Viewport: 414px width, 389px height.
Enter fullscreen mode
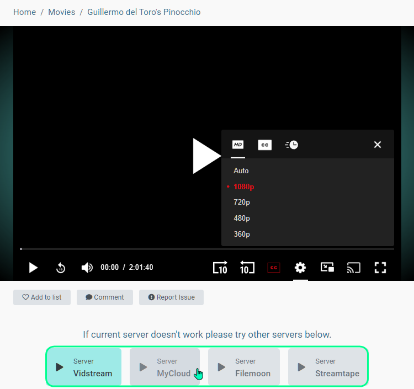coord(380,268)
